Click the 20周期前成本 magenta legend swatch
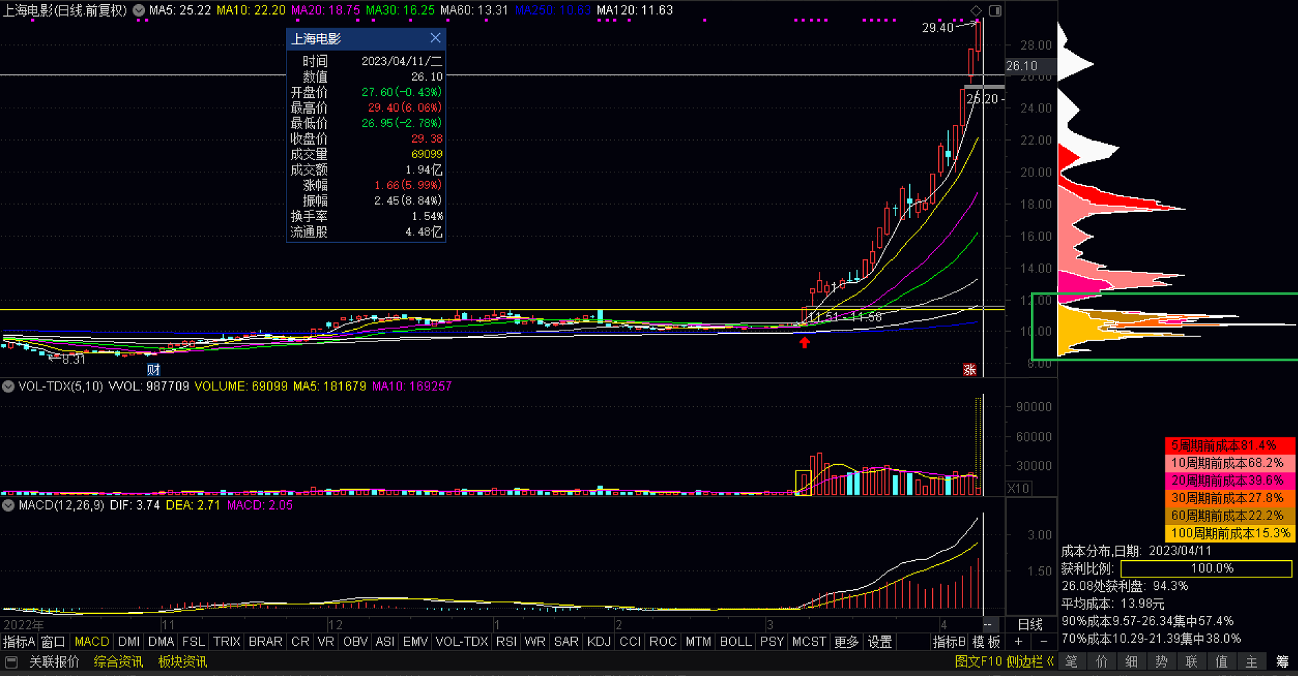1298x676 pixels. 1230,481
